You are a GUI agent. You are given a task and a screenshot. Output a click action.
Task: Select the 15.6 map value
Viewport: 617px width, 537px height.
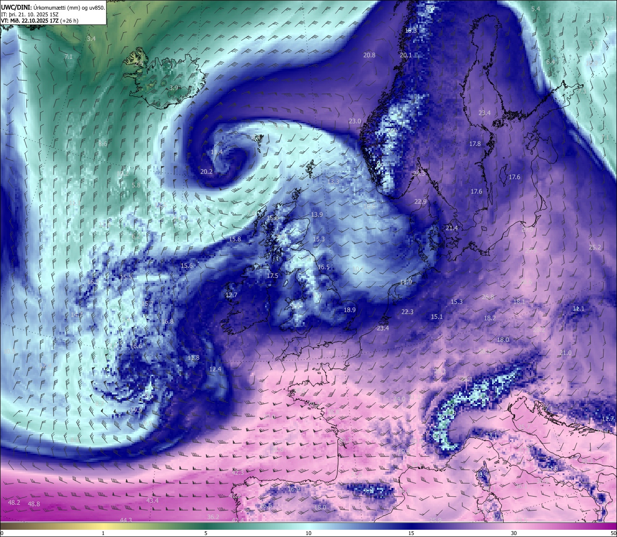click(187, 265)
